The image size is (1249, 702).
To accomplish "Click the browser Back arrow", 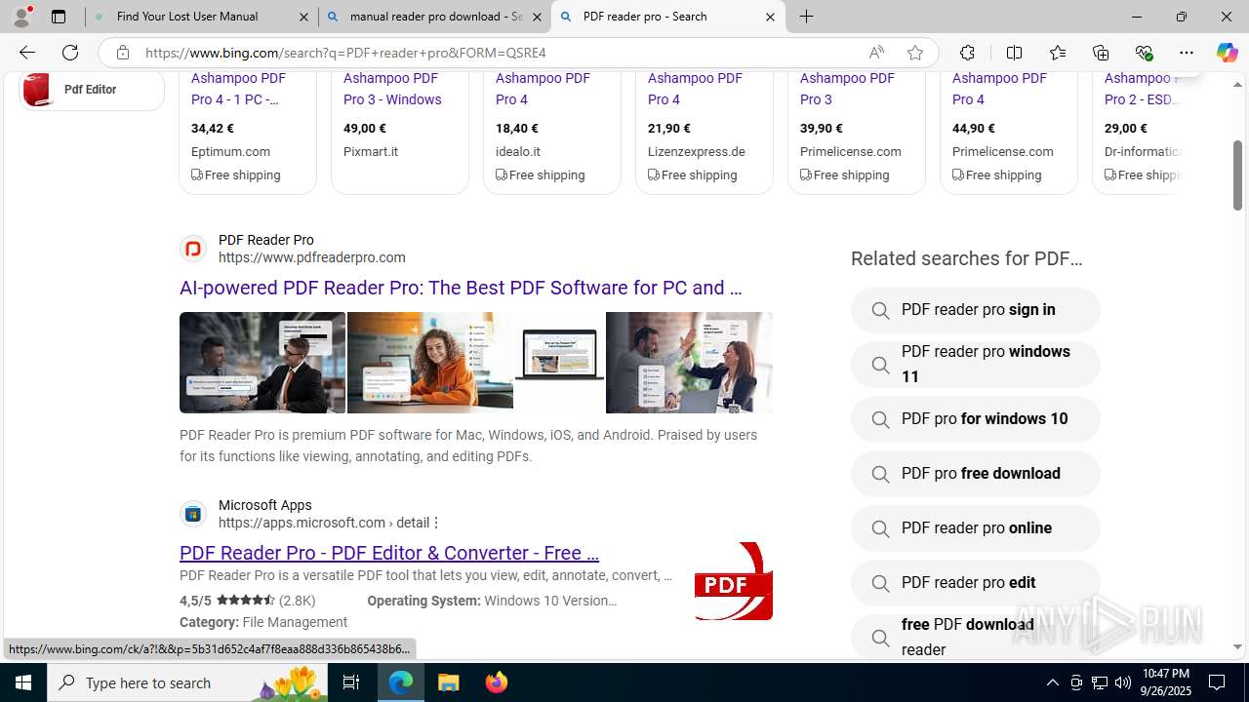I will [x=26, y=53].
